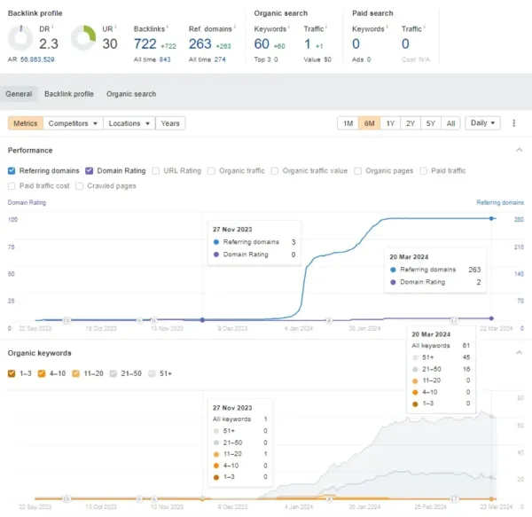Open the 263 referring domains link
The image size is (532, 517).
point(200,43)
